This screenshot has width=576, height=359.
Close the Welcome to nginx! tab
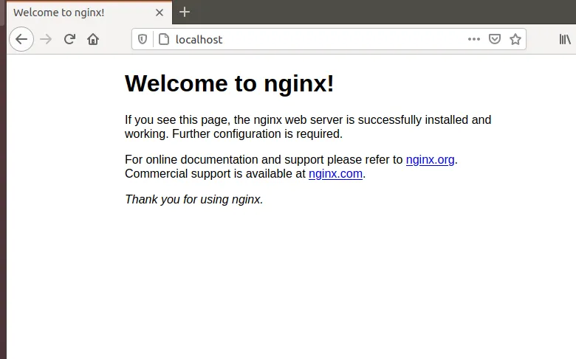[159, 13]
